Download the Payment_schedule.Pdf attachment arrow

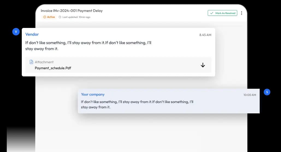[x=203, y=65]
